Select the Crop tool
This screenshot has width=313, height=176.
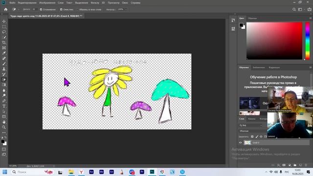[x=4, y=43]
